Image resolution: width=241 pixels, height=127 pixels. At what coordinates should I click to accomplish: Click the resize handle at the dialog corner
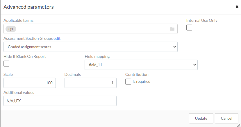239,125
